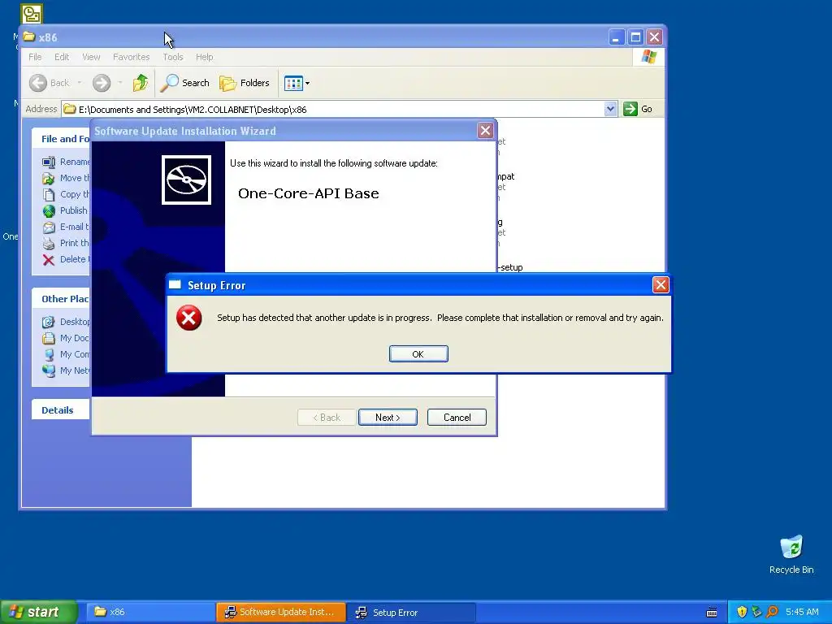This screenshot has height=624, width=832.
Task: Open My Computer under Other Places
Action: tap(66, 354)
